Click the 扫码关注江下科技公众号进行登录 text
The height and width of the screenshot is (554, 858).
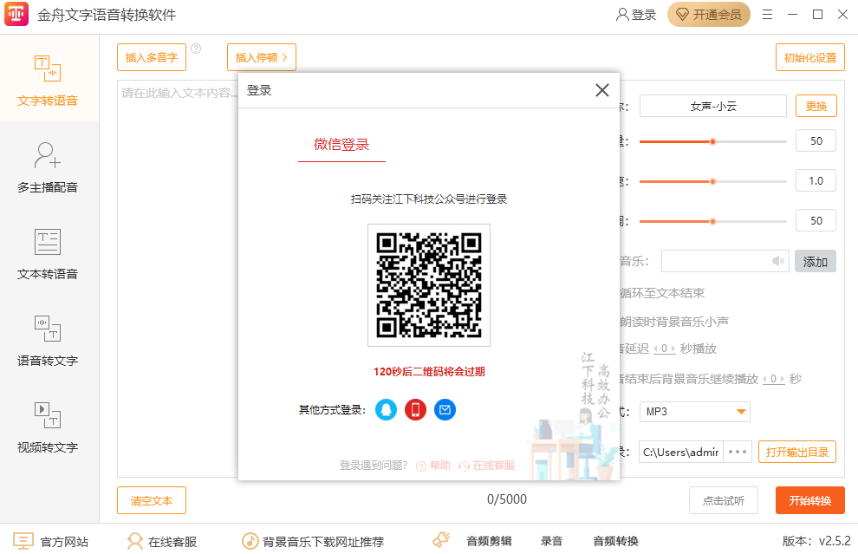pyautogui.click(x=429, y=199)
